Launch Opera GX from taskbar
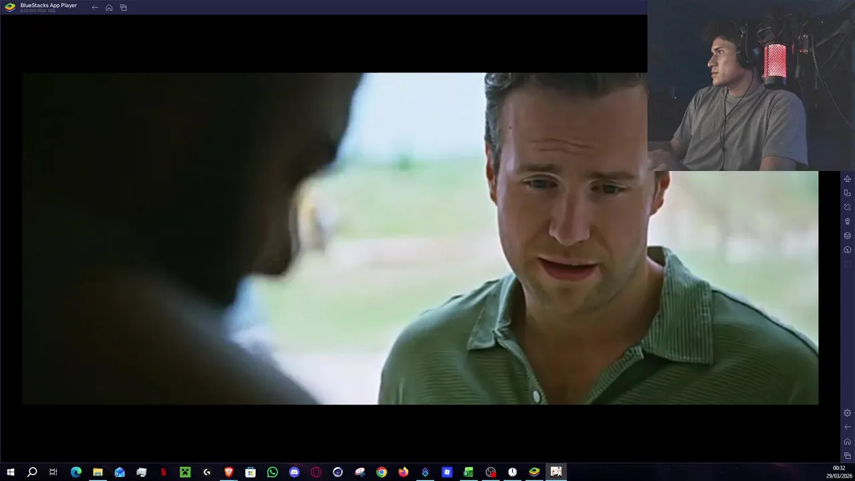Viewport: 855px width, 481px height. pos(316,472)
